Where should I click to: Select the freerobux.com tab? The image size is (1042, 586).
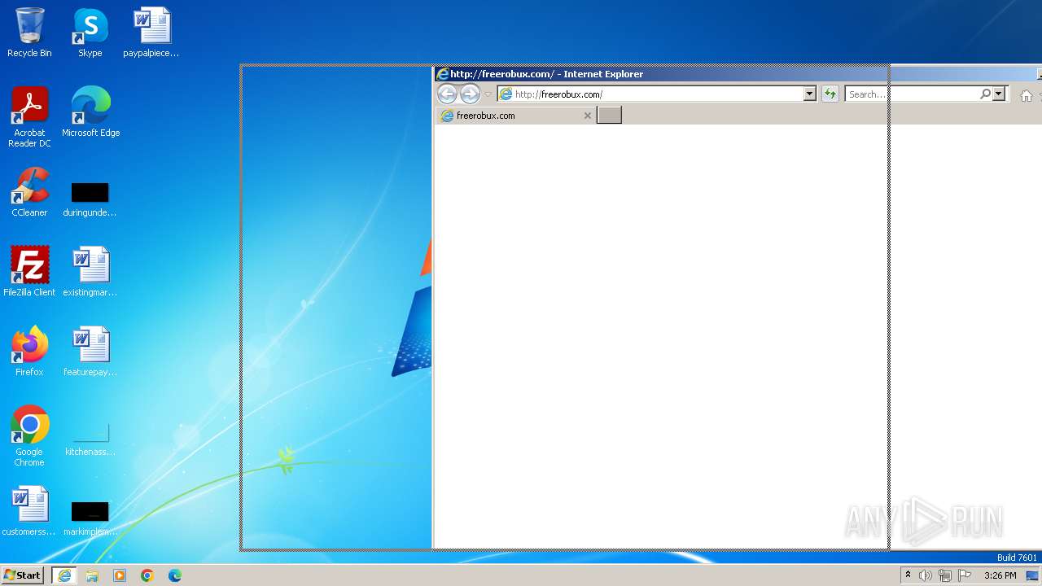point(514,116)
